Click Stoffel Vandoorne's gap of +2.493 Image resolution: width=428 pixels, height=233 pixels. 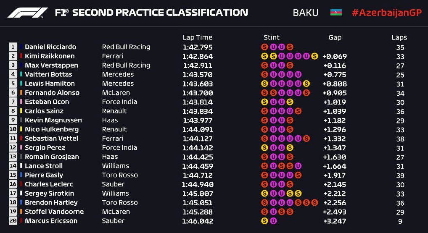click(334, 212)
